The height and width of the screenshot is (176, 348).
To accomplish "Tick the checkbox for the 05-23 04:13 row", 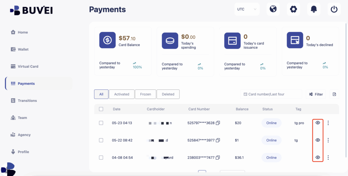I will coord(101,123).
